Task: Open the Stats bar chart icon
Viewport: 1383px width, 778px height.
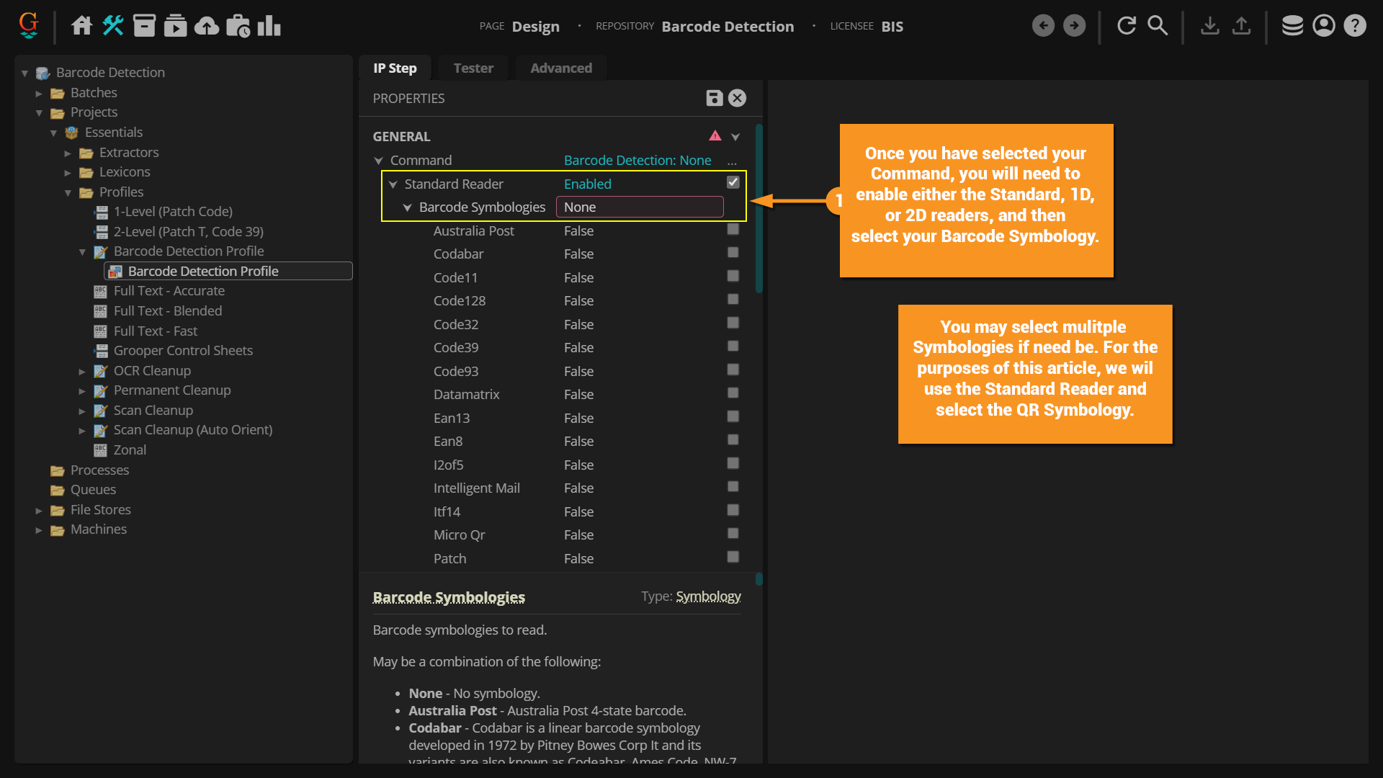Action: pyautogui.click(x=269, y=26)
